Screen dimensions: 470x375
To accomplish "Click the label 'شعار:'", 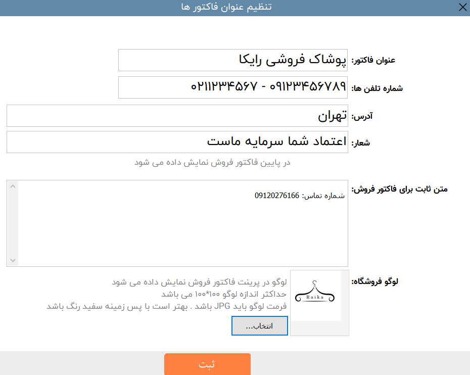I will 361,143.
